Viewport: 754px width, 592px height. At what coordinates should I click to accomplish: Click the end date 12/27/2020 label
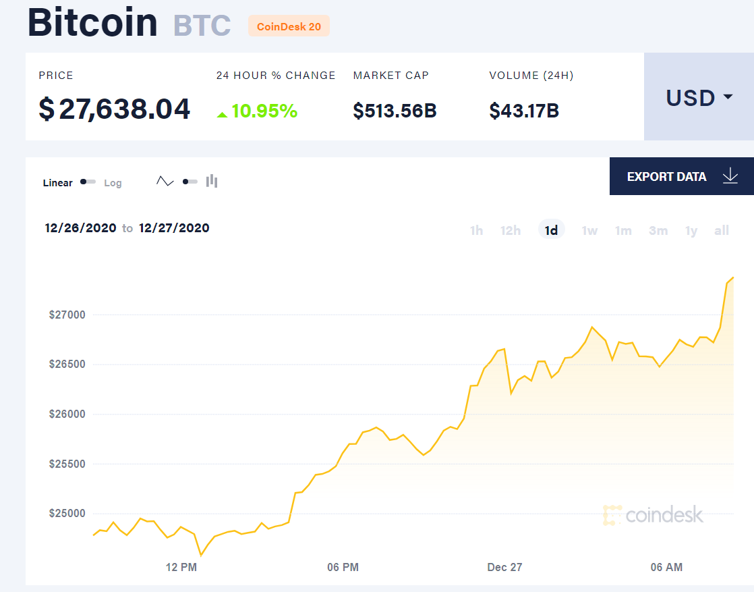[x=174, y=228]
